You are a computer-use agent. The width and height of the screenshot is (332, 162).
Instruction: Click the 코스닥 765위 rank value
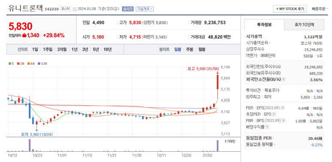point(311,43)
